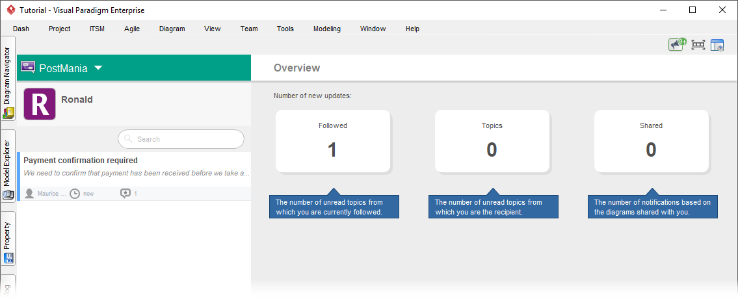Viewport: 738px width, 299px height.
Task: Click the fit-to-screen toolbar icon
Action: (x=698, y=45)
